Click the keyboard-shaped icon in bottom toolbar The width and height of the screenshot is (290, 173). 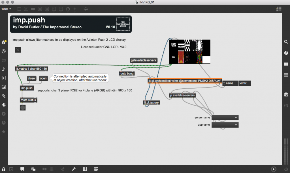pyautogui.click(x=96, y=169)
